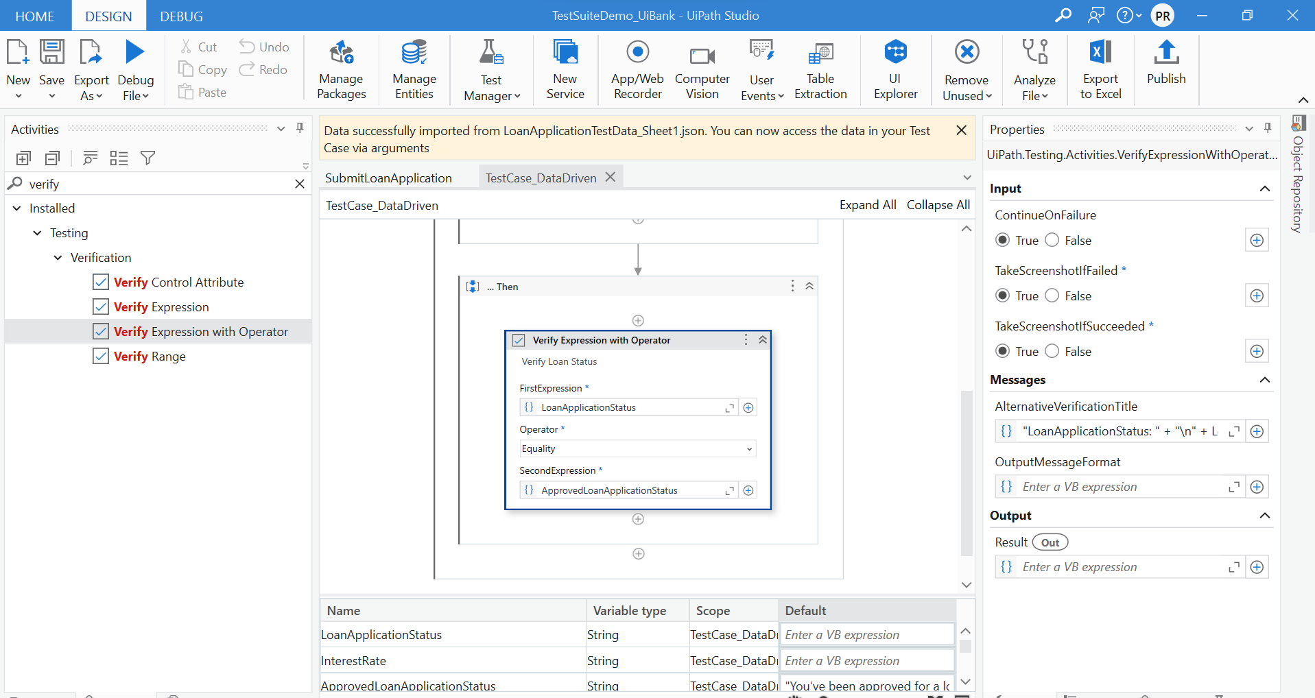
Task: Open the PR user profile button
Action: 1163,15
